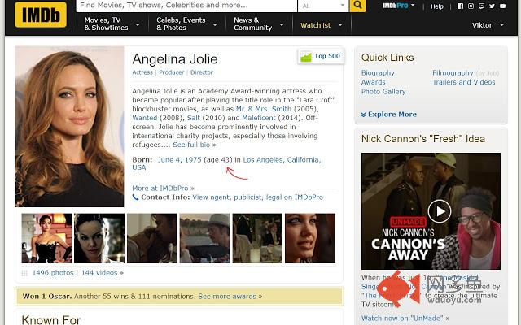Click View agent, publicist, legal link
The width and height of the screenshot is (521, 325).
coord(257,197)
